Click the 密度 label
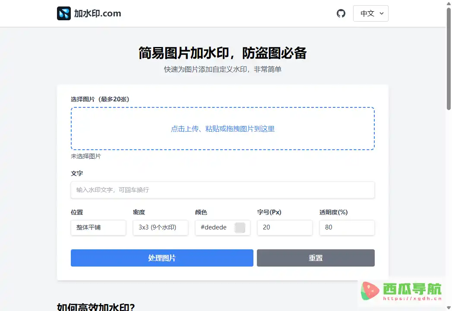The width and height of the screenshot is (452, 311). [x=139, y=212]
